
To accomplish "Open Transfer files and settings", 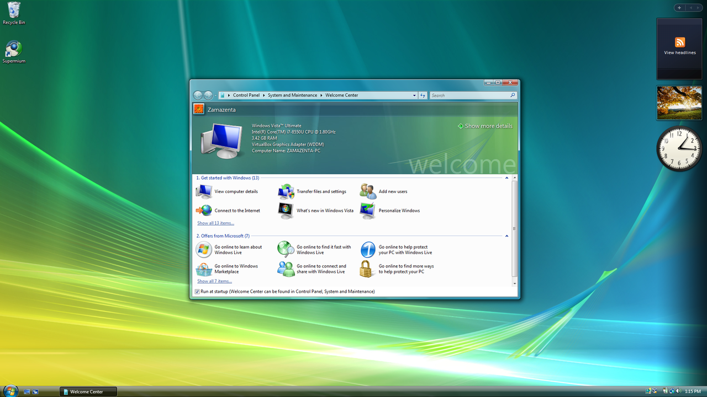I will click(x=312, y=191).
